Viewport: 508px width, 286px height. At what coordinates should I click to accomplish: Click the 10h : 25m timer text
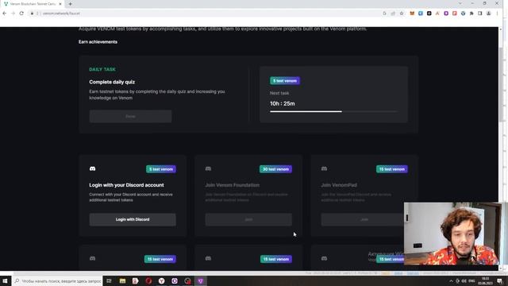(283, 104)
